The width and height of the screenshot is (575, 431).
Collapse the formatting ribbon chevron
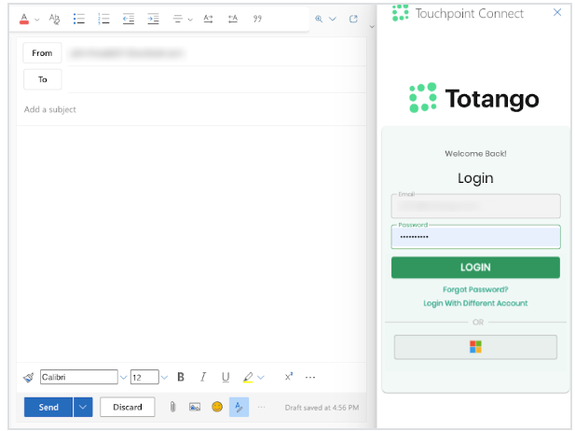click(x=372, y=26)
